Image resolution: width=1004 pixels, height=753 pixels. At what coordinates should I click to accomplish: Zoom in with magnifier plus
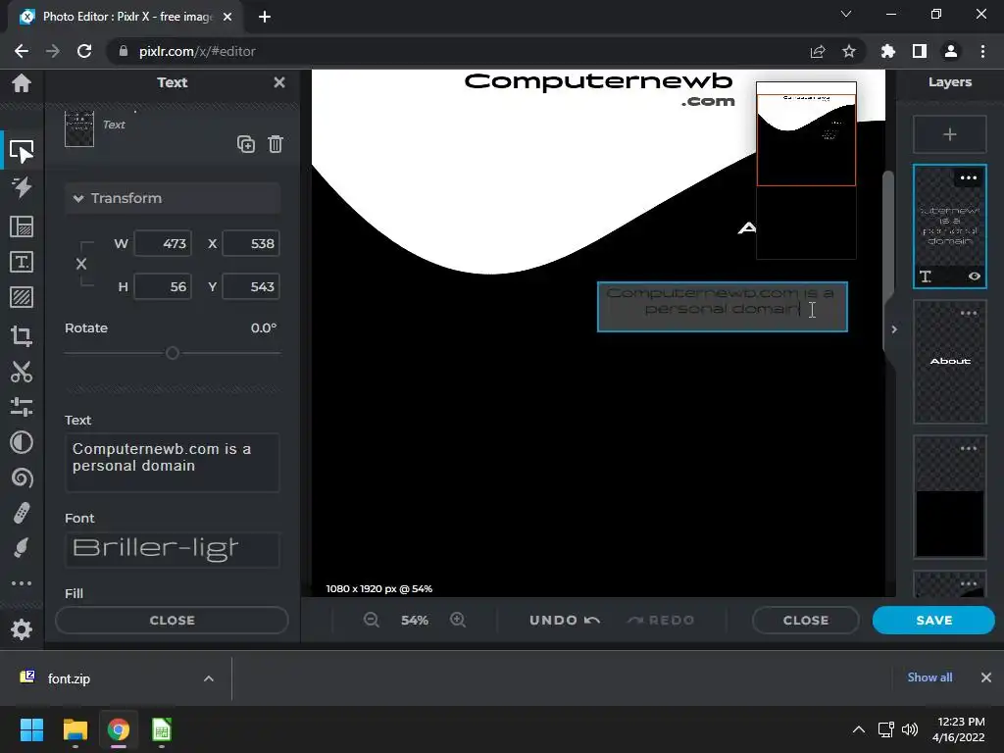coord(458,620)
